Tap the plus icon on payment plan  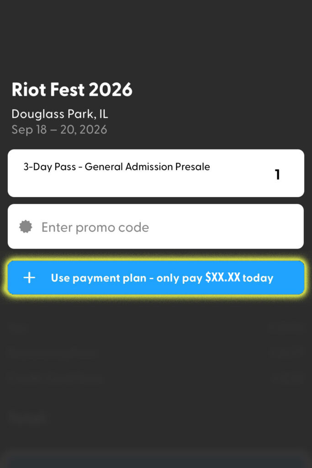29,278
